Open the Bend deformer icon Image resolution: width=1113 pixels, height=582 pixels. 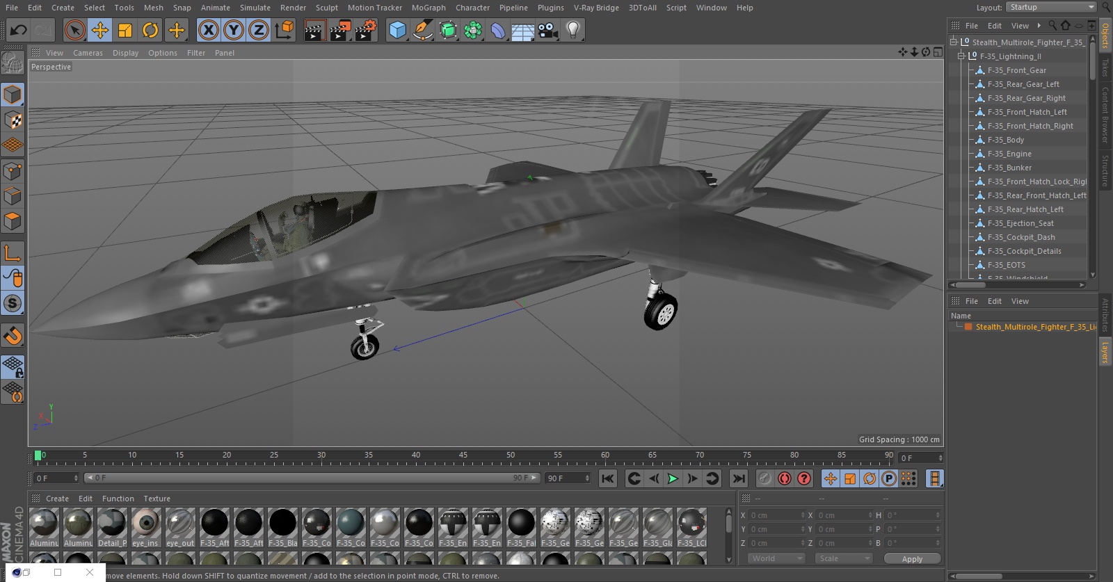(498, 30)
